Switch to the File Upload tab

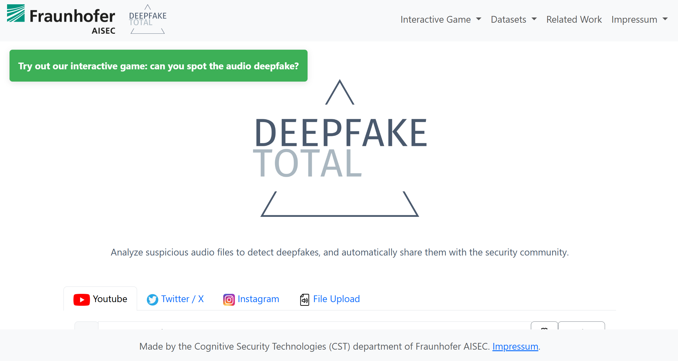click(336, 299)
